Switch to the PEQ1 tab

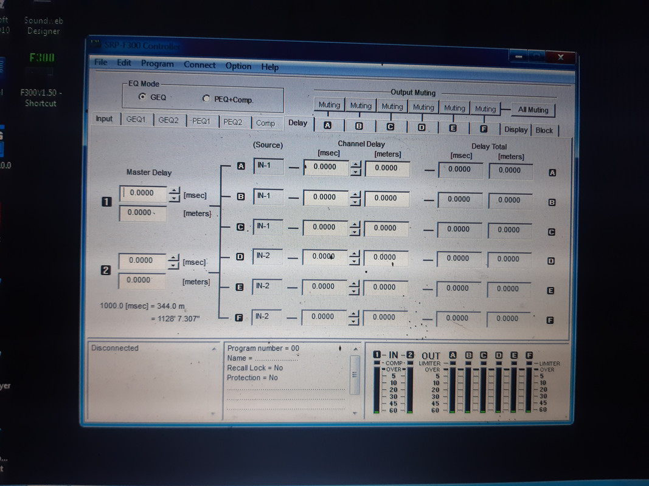click(x=201, y=121)
